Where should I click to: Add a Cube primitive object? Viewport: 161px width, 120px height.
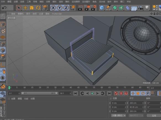pyautogui.click(x=102, y=8)
